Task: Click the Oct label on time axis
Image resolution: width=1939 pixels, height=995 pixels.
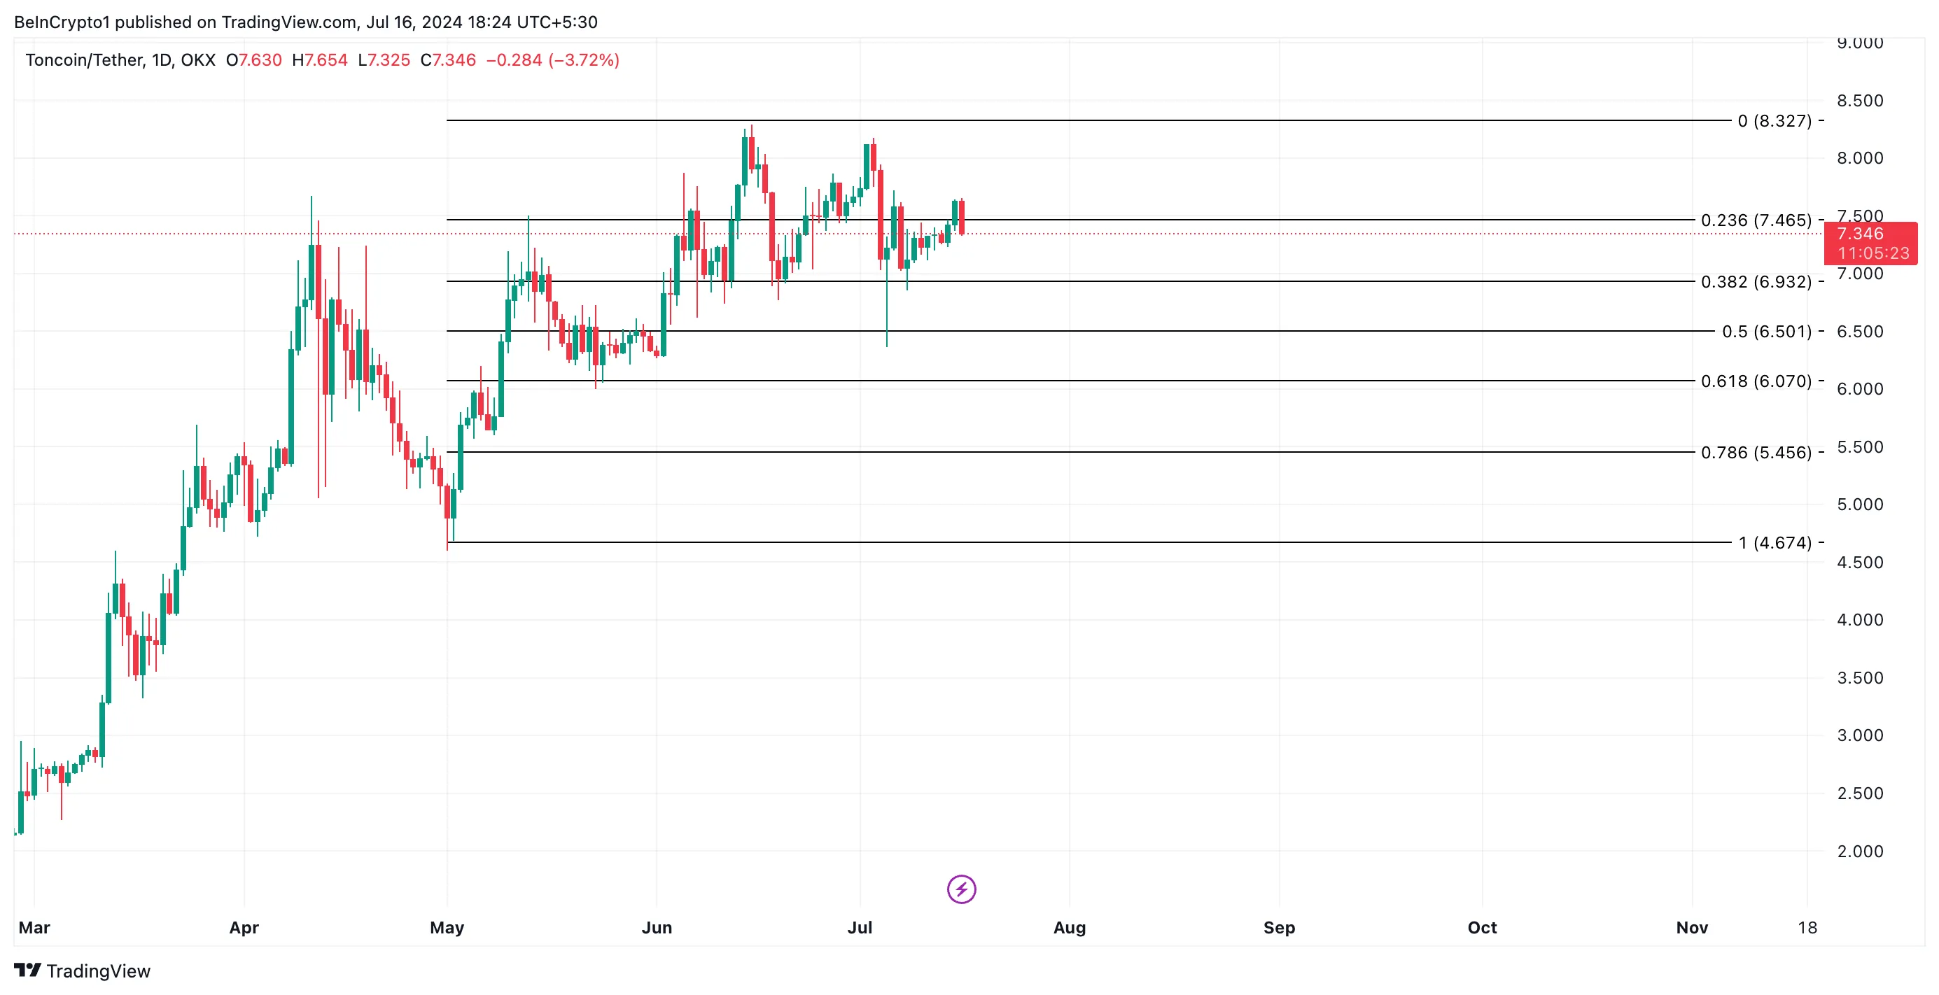Action: pos(1482,927)
